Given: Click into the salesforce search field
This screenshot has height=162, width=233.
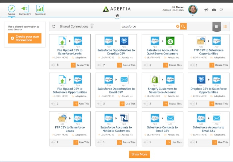Looking at the screenshot, I should click(148, 26).
